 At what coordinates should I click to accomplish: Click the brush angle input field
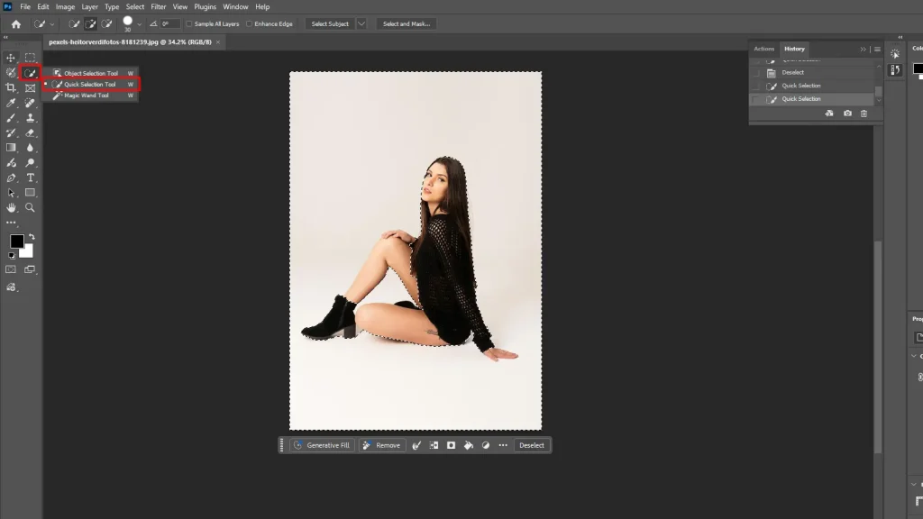pos(170,24)
